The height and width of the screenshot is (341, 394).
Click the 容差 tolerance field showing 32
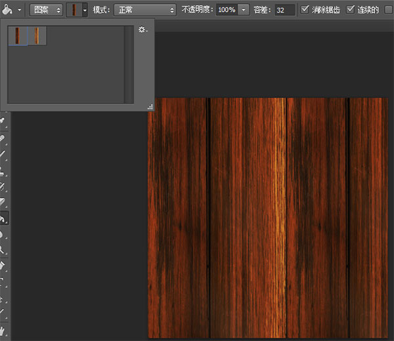[x=285, y=10]
